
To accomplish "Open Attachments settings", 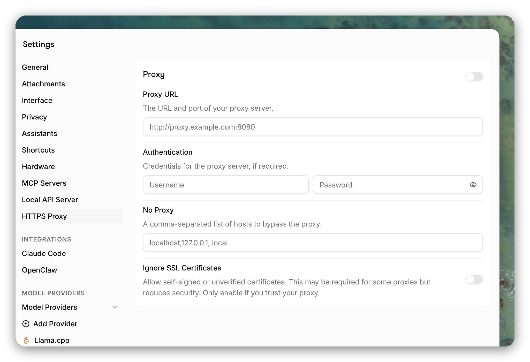I will [x=43, y=84].
